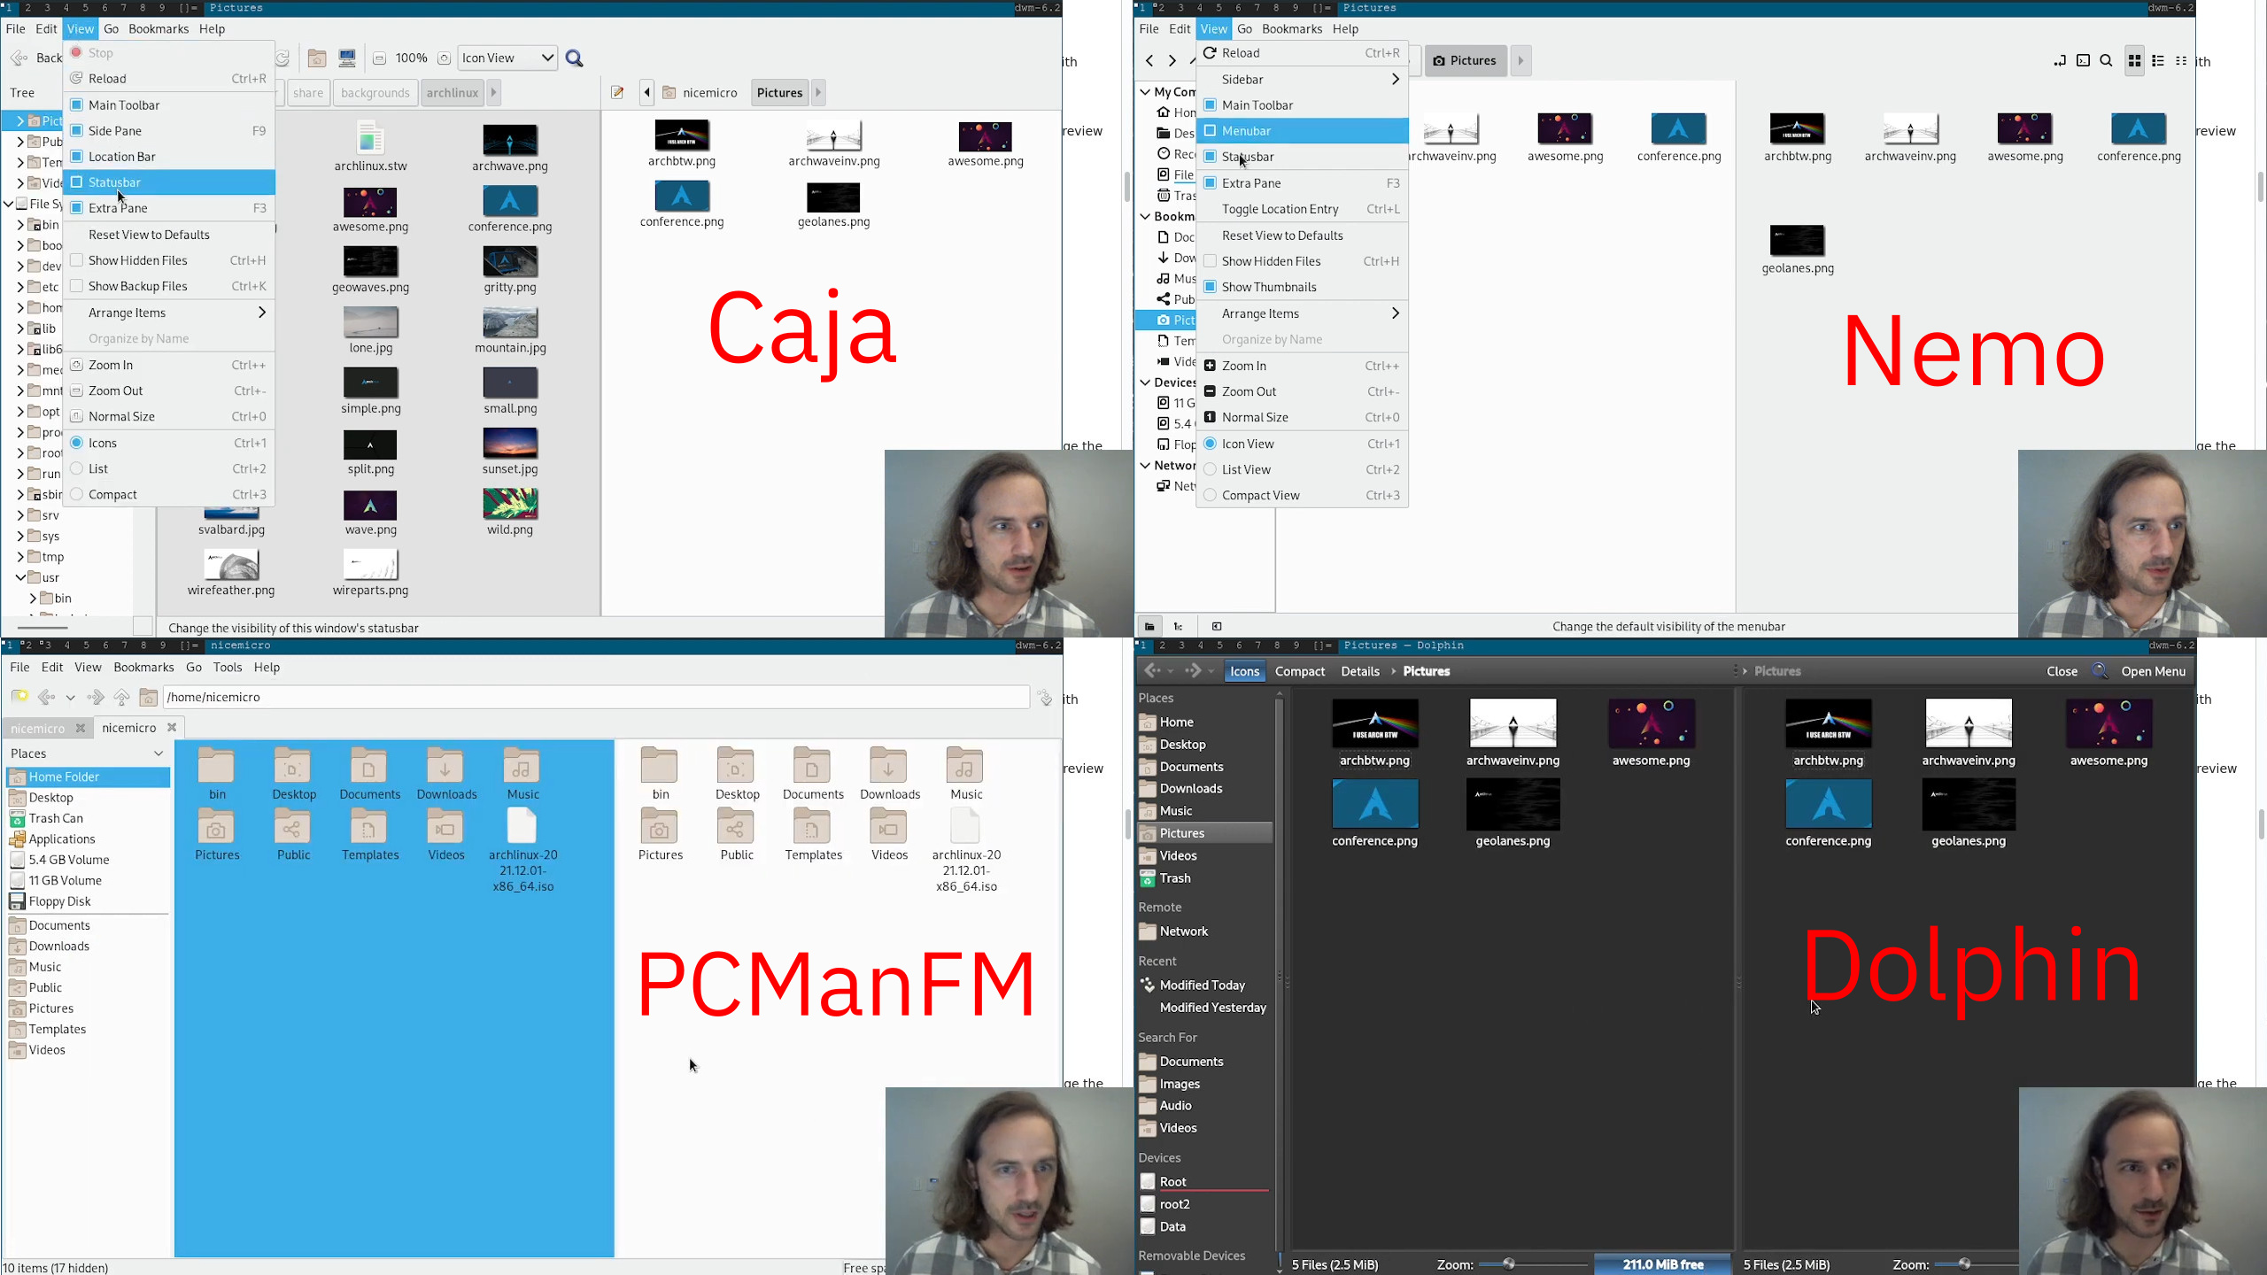This screenshot has height=1275, width=2267.
Task: Click Dolphin search magnifier icon
Action: click(2100, 671)
